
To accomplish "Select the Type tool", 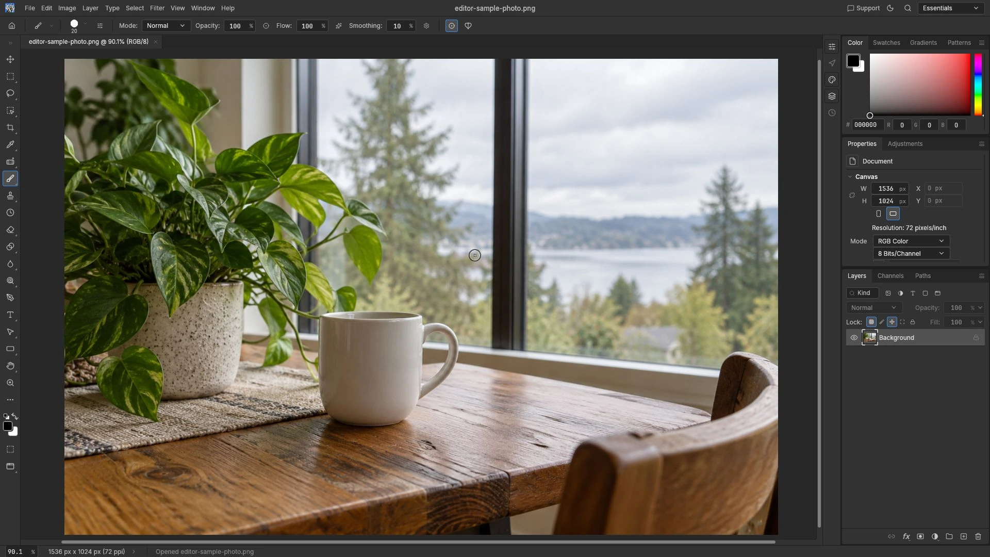I will (10, 315).
